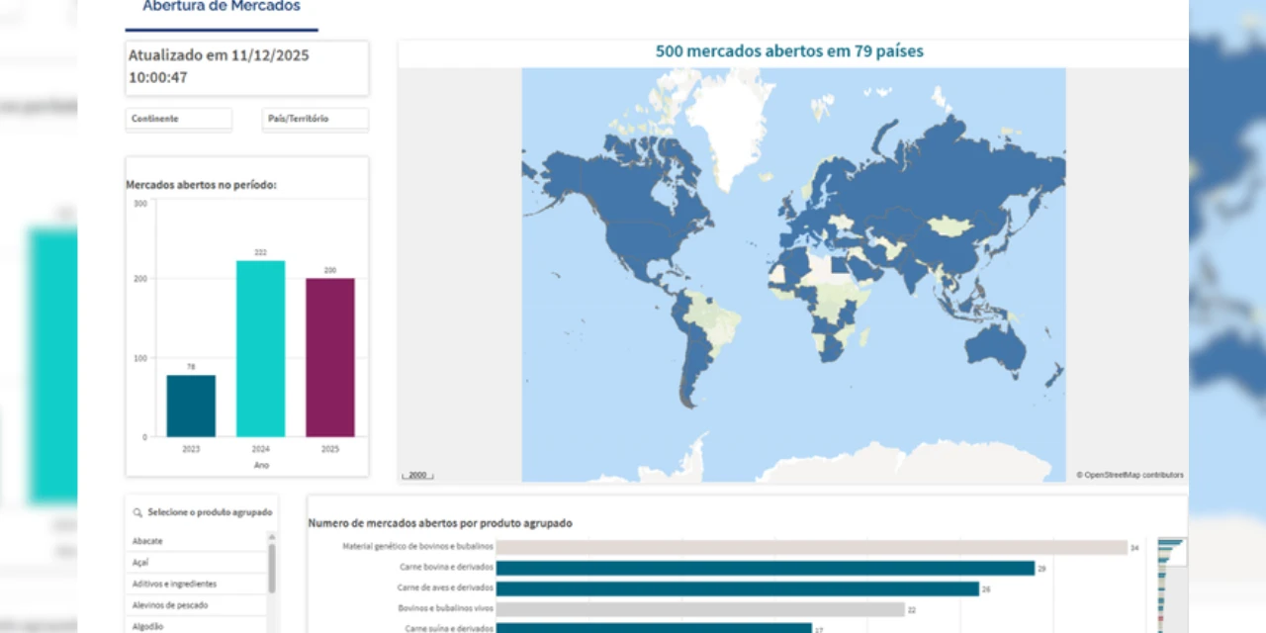
Task: Click the Selecione o produto agrupado field
Action: 209,512
